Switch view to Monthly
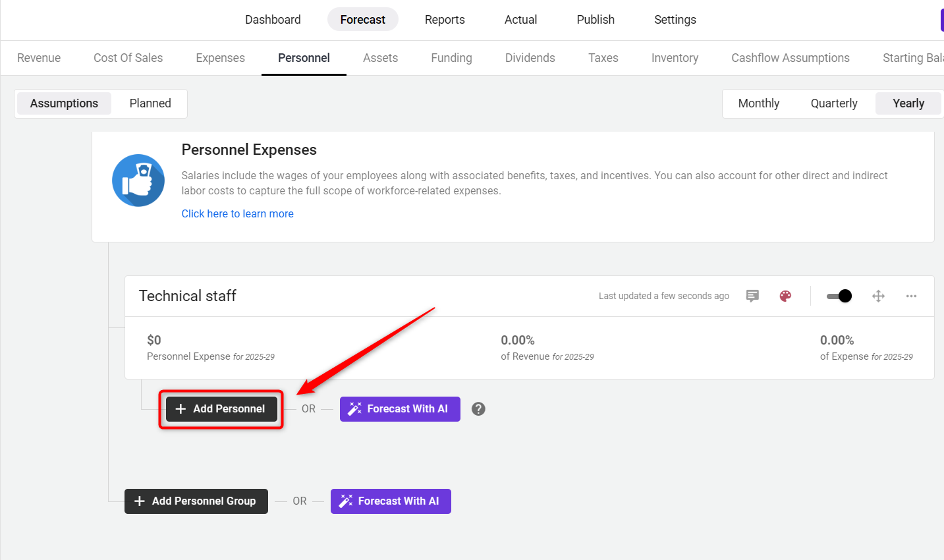This screenshot has width=944, height=560. coord(758,103)
